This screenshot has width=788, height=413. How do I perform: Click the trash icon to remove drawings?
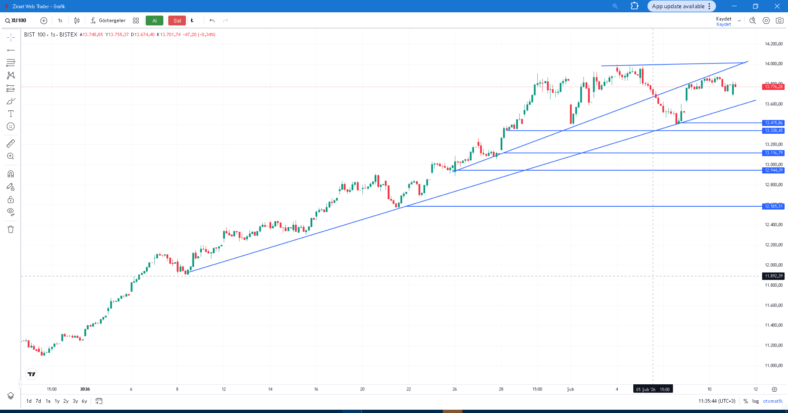click(11, 229)
